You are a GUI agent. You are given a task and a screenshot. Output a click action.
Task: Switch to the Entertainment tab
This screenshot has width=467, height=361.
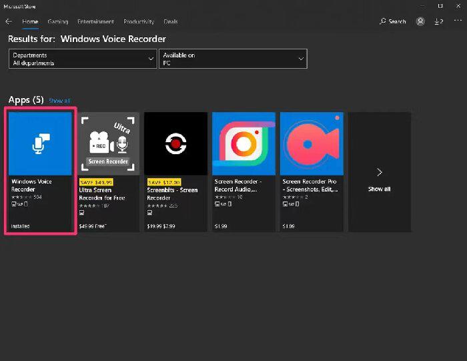click(95, 21)
